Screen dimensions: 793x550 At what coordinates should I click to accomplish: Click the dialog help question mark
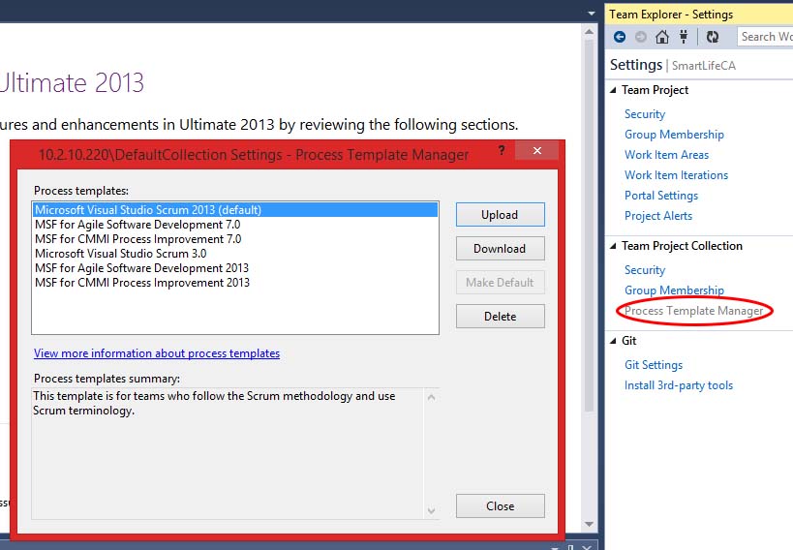502,150
